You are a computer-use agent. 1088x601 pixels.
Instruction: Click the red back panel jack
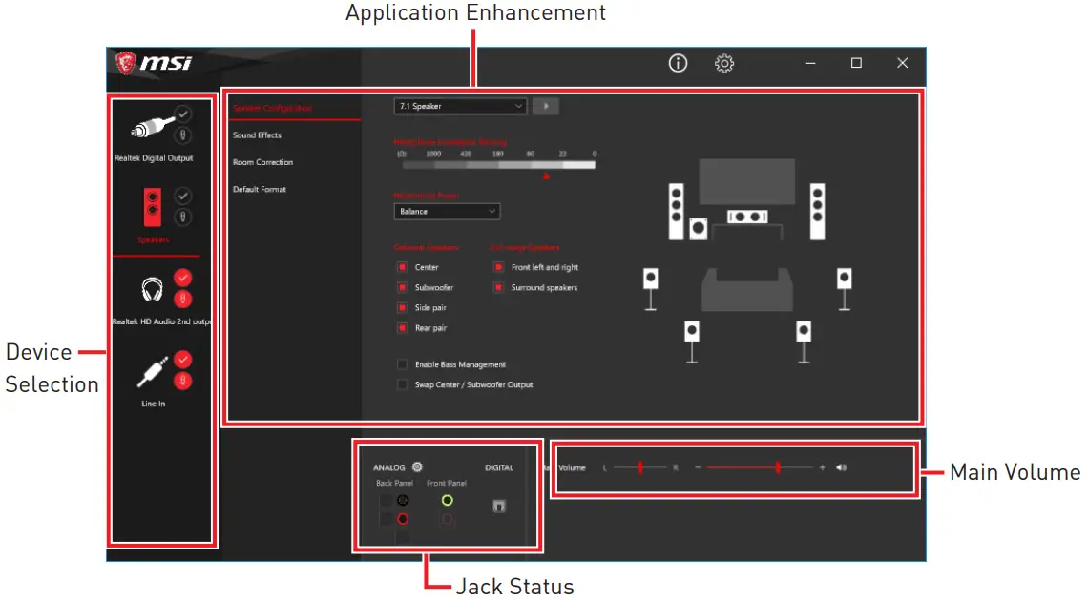point(403,519)
